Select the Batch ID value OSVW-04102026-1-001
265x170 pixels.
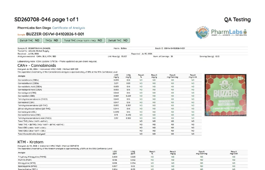(x=175, y=48)
